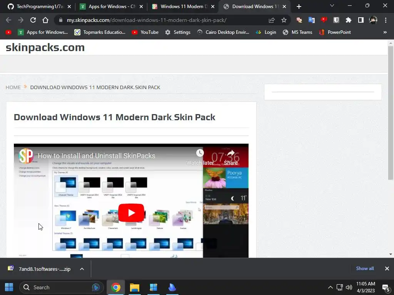394x295 pixels.
Task: Bookmark this page with star icon
Action: [x=284, y=20]
